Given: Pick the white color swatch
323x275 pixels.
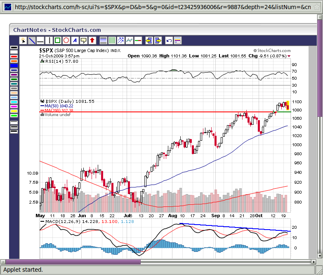Looking at the screenshot, I should [x=14, y=52].
